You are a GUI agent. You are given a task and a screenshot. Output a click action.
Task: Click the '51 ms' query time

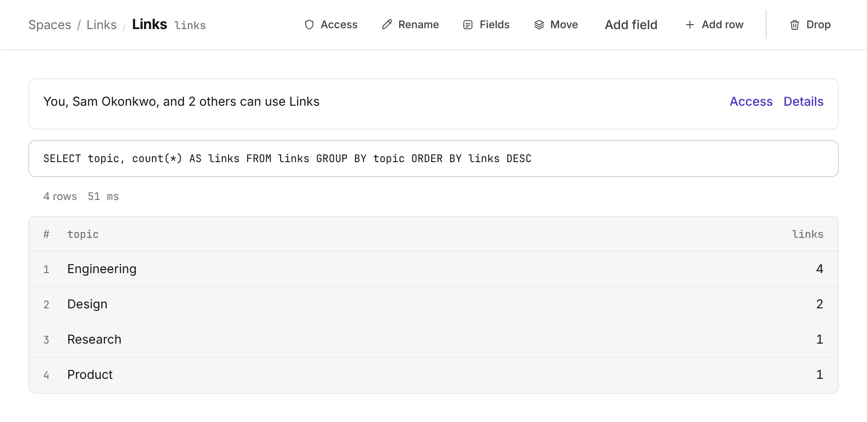tap(103, 196)
